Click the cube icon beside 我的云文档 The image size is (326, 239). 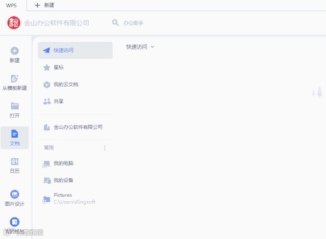pyautogui.click(x=47, y=85)
